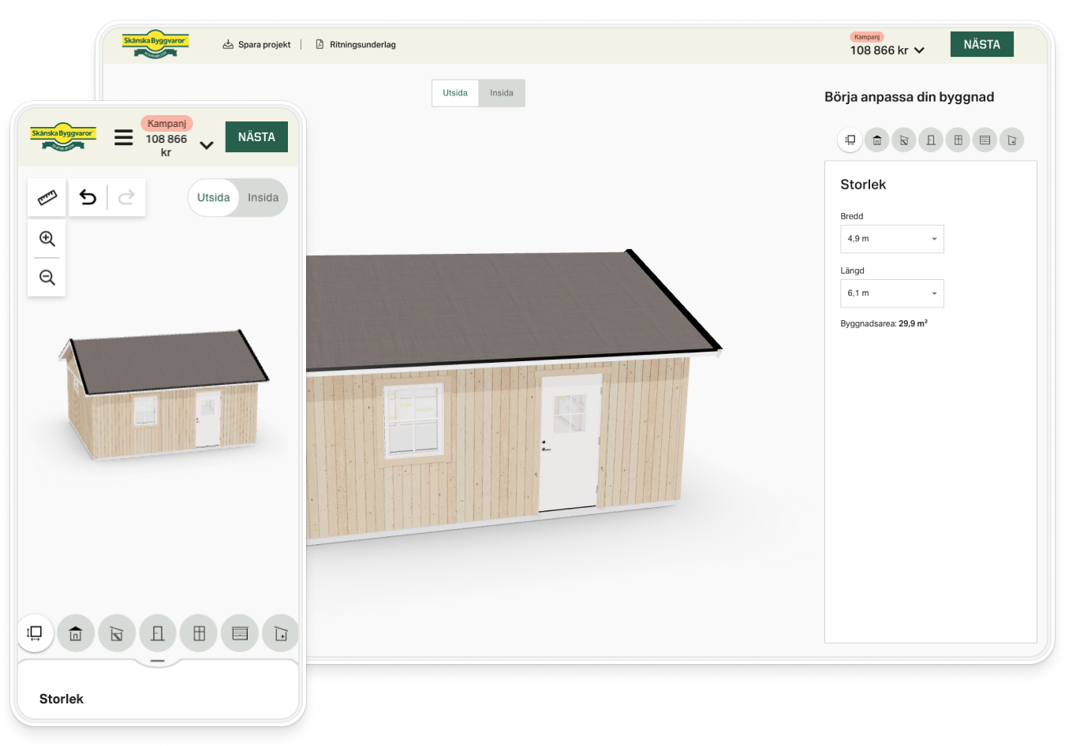Click Skånska Byggvaror logo in desktop header
Screen dimensions: 1065x746
pos(155,44)
